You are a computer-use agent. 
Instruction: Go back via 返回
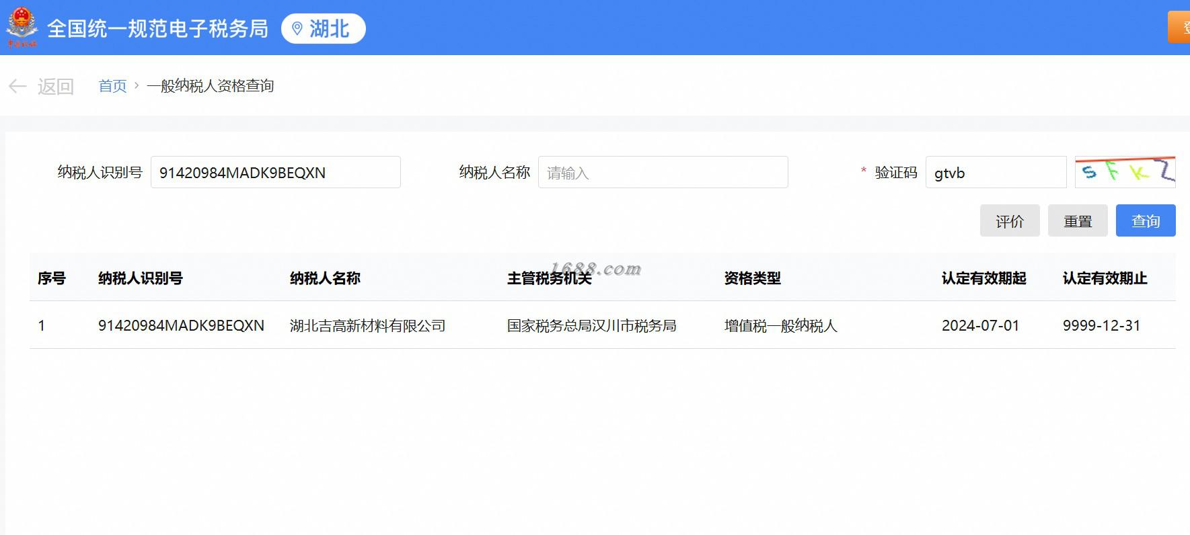point(55,86)
